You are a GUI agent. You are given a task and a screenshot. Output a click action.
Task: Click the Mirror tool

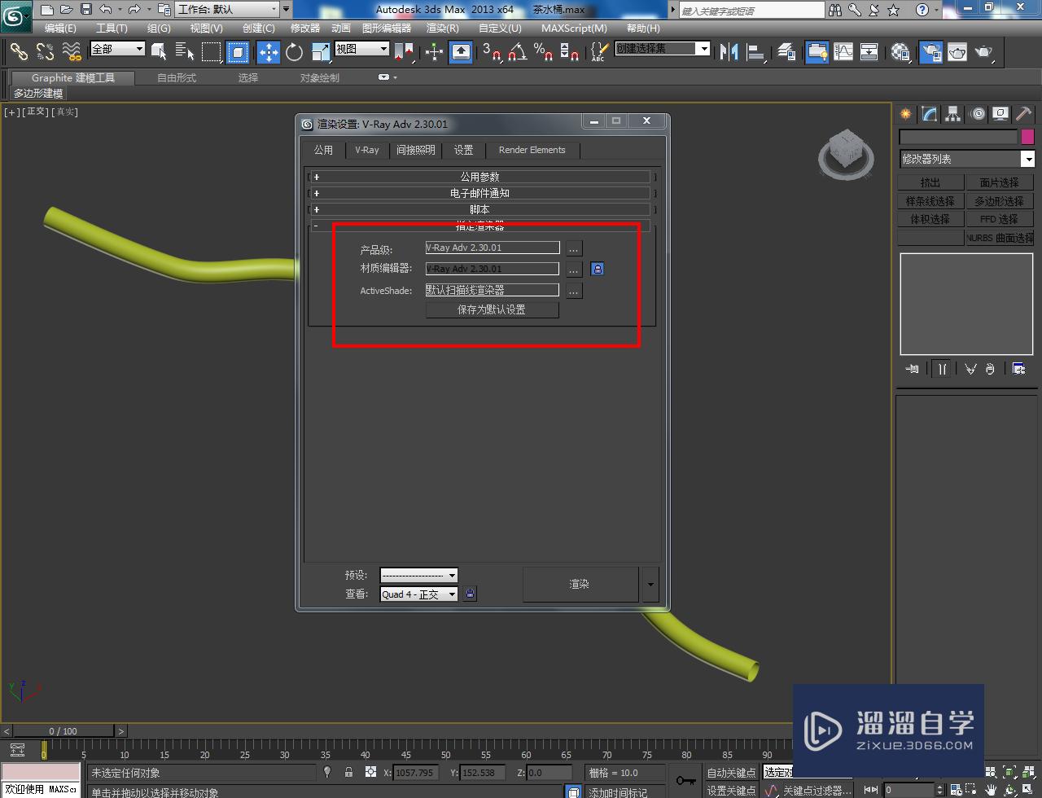click(729, 52)
